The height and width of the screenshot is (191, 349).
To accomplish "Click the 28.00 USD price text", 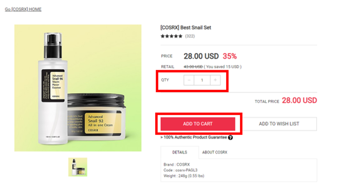I will pos(201,56).
